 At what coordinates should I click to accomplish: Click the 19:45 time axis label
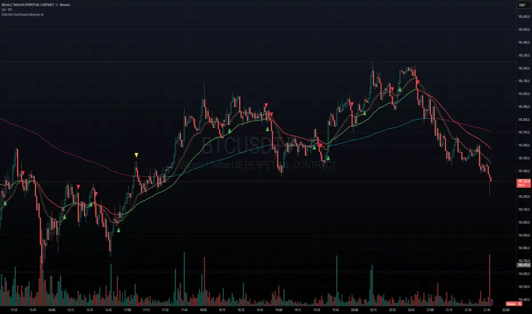coord(335,310)
